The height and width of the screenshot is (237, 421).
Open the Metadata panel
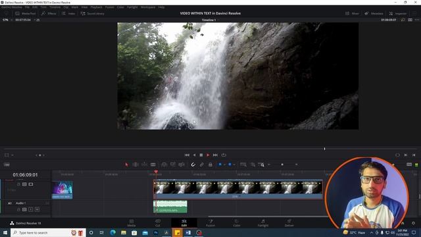point(374,13)
